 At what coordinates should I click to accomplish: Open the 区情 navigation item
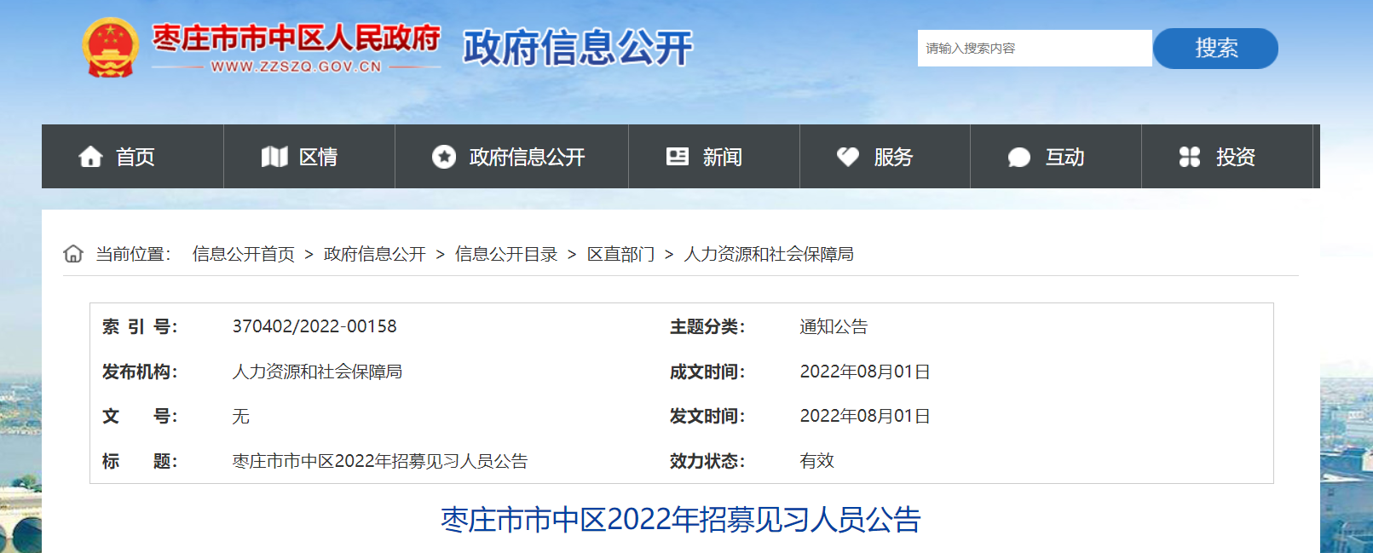click(309, 157)
